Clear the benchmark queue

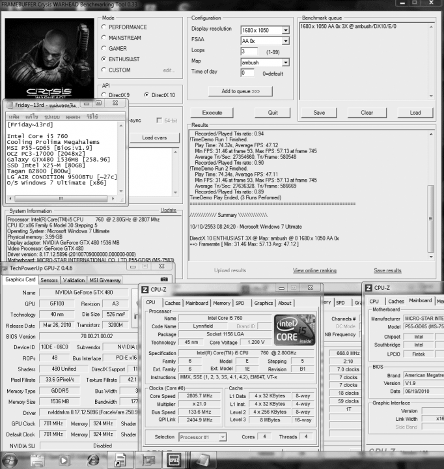(x=367, y=113)
